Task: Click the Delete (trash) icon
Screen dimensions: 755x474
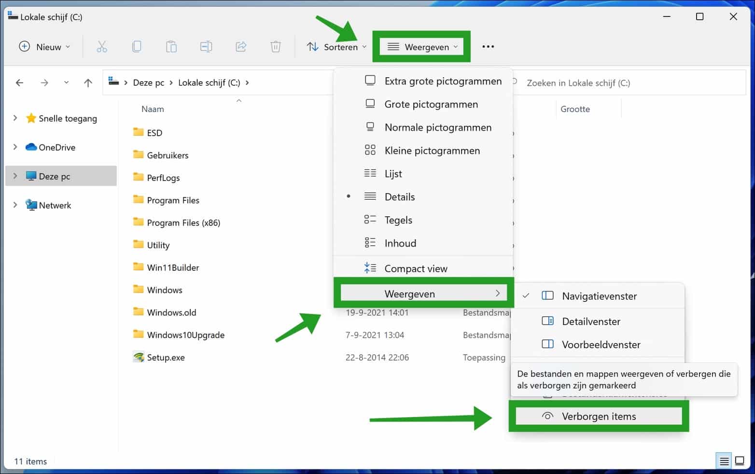Action: pyautogui.click(x=275, y=46)
